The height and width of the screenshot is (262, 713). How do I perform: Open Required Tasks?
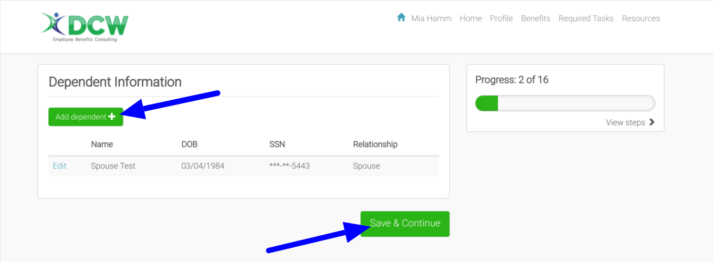tap(586, 19)
